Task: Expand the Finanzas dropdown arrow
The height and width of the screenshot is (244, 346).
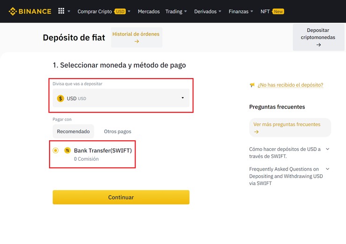Action: 252,11
